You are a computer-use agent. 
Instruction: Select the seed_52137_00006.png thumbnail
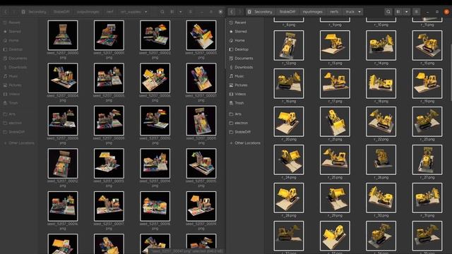click(155, 78)
